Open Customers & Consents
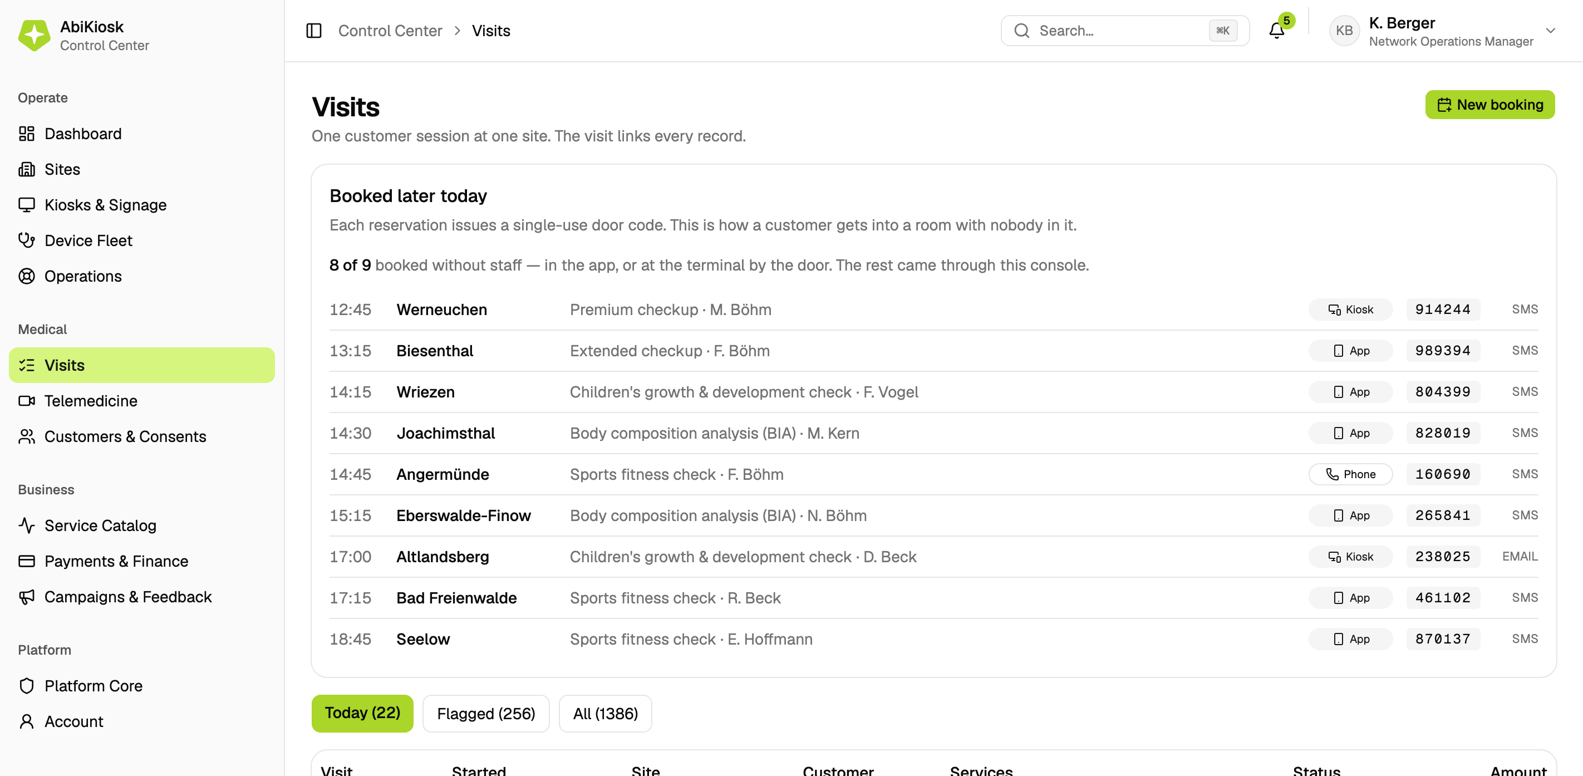The height and width of the screenshot is (776, 1583). pos(141,437)
